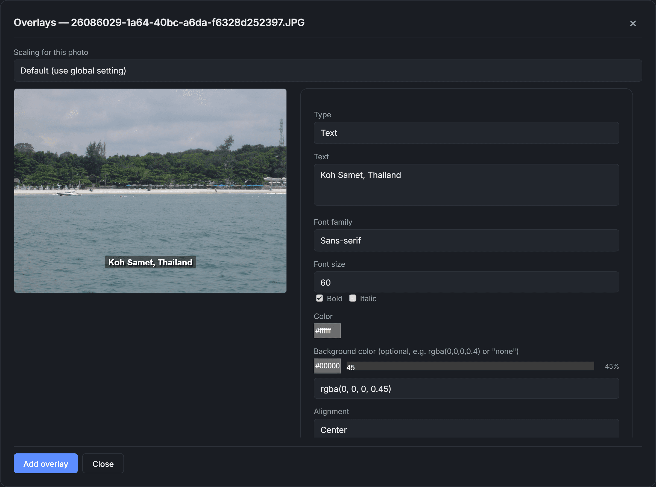Adjust the background opacity slider at 45
The width and height of the screenshot is (656, 487).
(x=470, y=366)
